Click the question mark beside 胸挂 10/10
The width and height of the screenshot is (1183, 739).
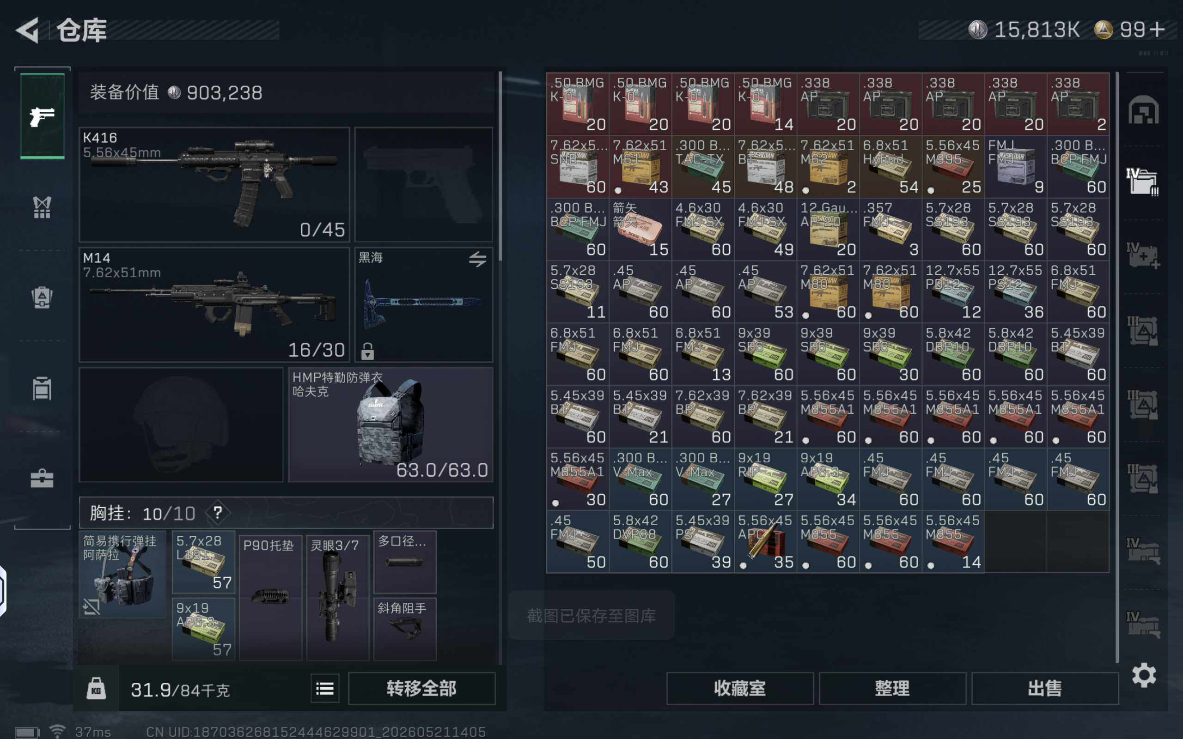pos(218,513)
